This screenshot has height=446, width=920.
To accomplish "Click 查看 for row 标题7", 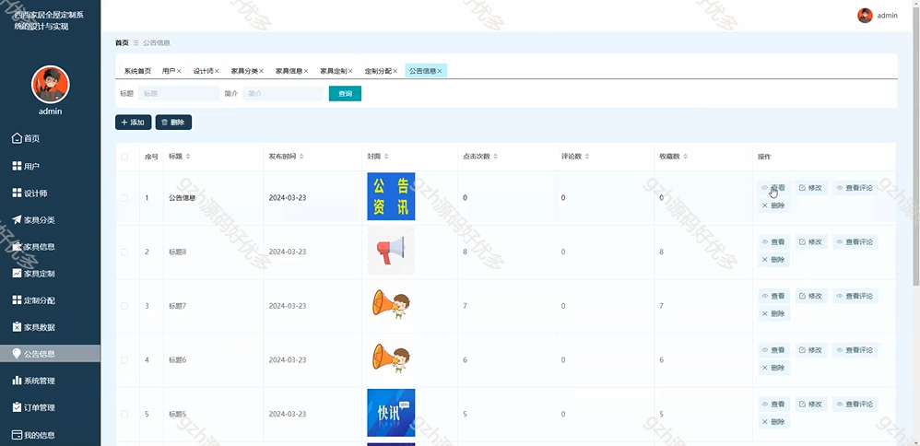I will [x=774, y=296].
